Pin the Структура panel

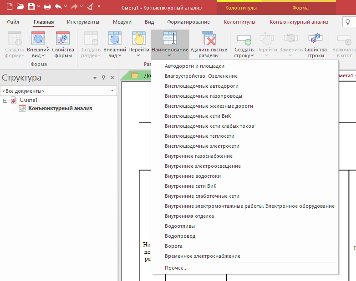pos(103,78)
